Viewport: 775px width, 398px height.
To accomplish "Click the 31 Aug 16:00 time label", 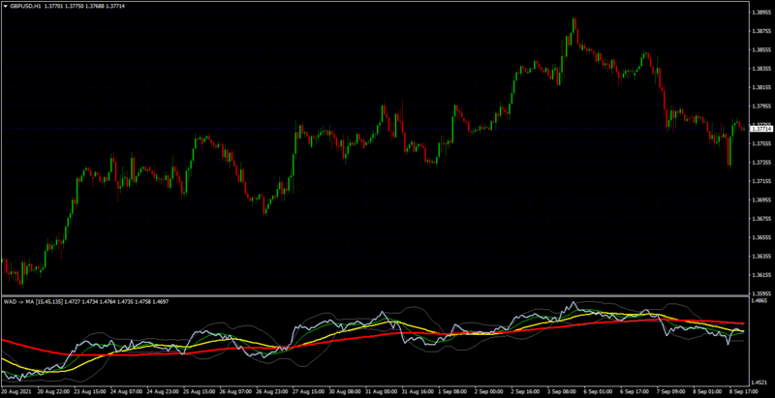I will [x=419, y=390].
